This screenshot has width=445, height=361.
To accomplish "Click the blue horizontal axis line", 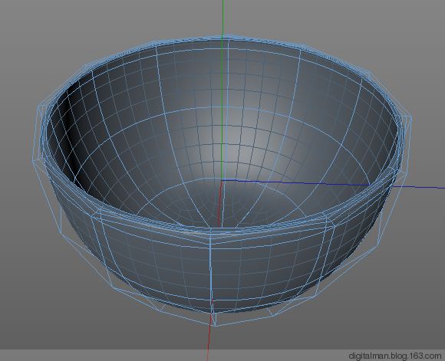I will (333, 184).
